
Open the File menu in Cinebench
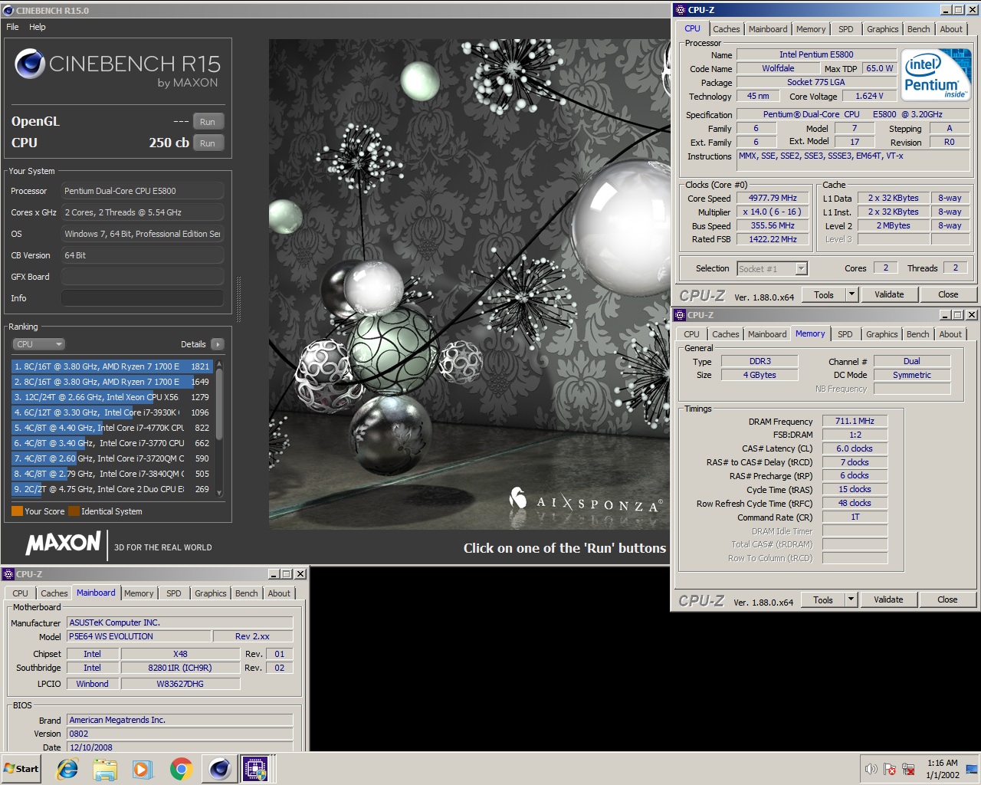point(12,27)
